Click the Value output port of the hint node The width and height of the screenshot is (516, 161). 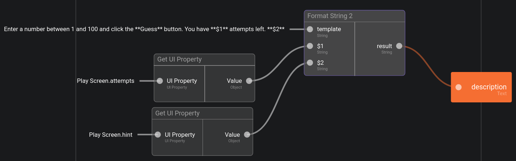click(x=247, y=135)
